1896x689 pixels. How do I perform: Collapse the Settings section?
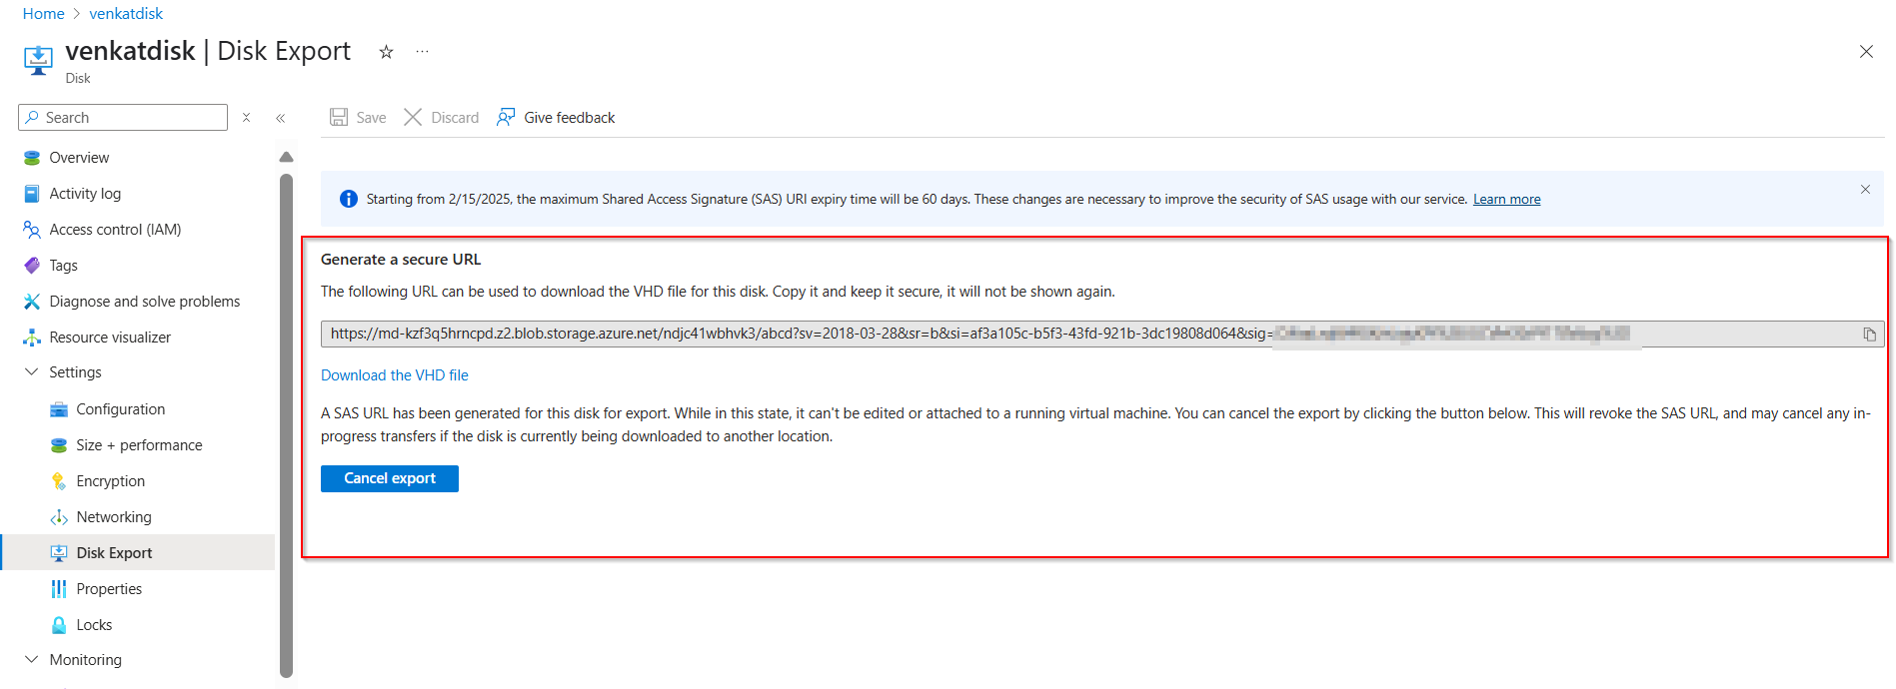click(x=31, y=372)
